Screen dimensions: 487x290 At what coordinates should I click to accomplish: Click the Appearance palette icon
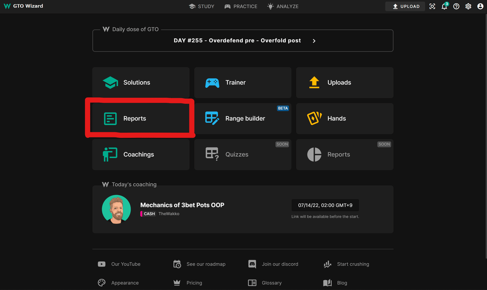pyautogui.click(x=101, y=283)
